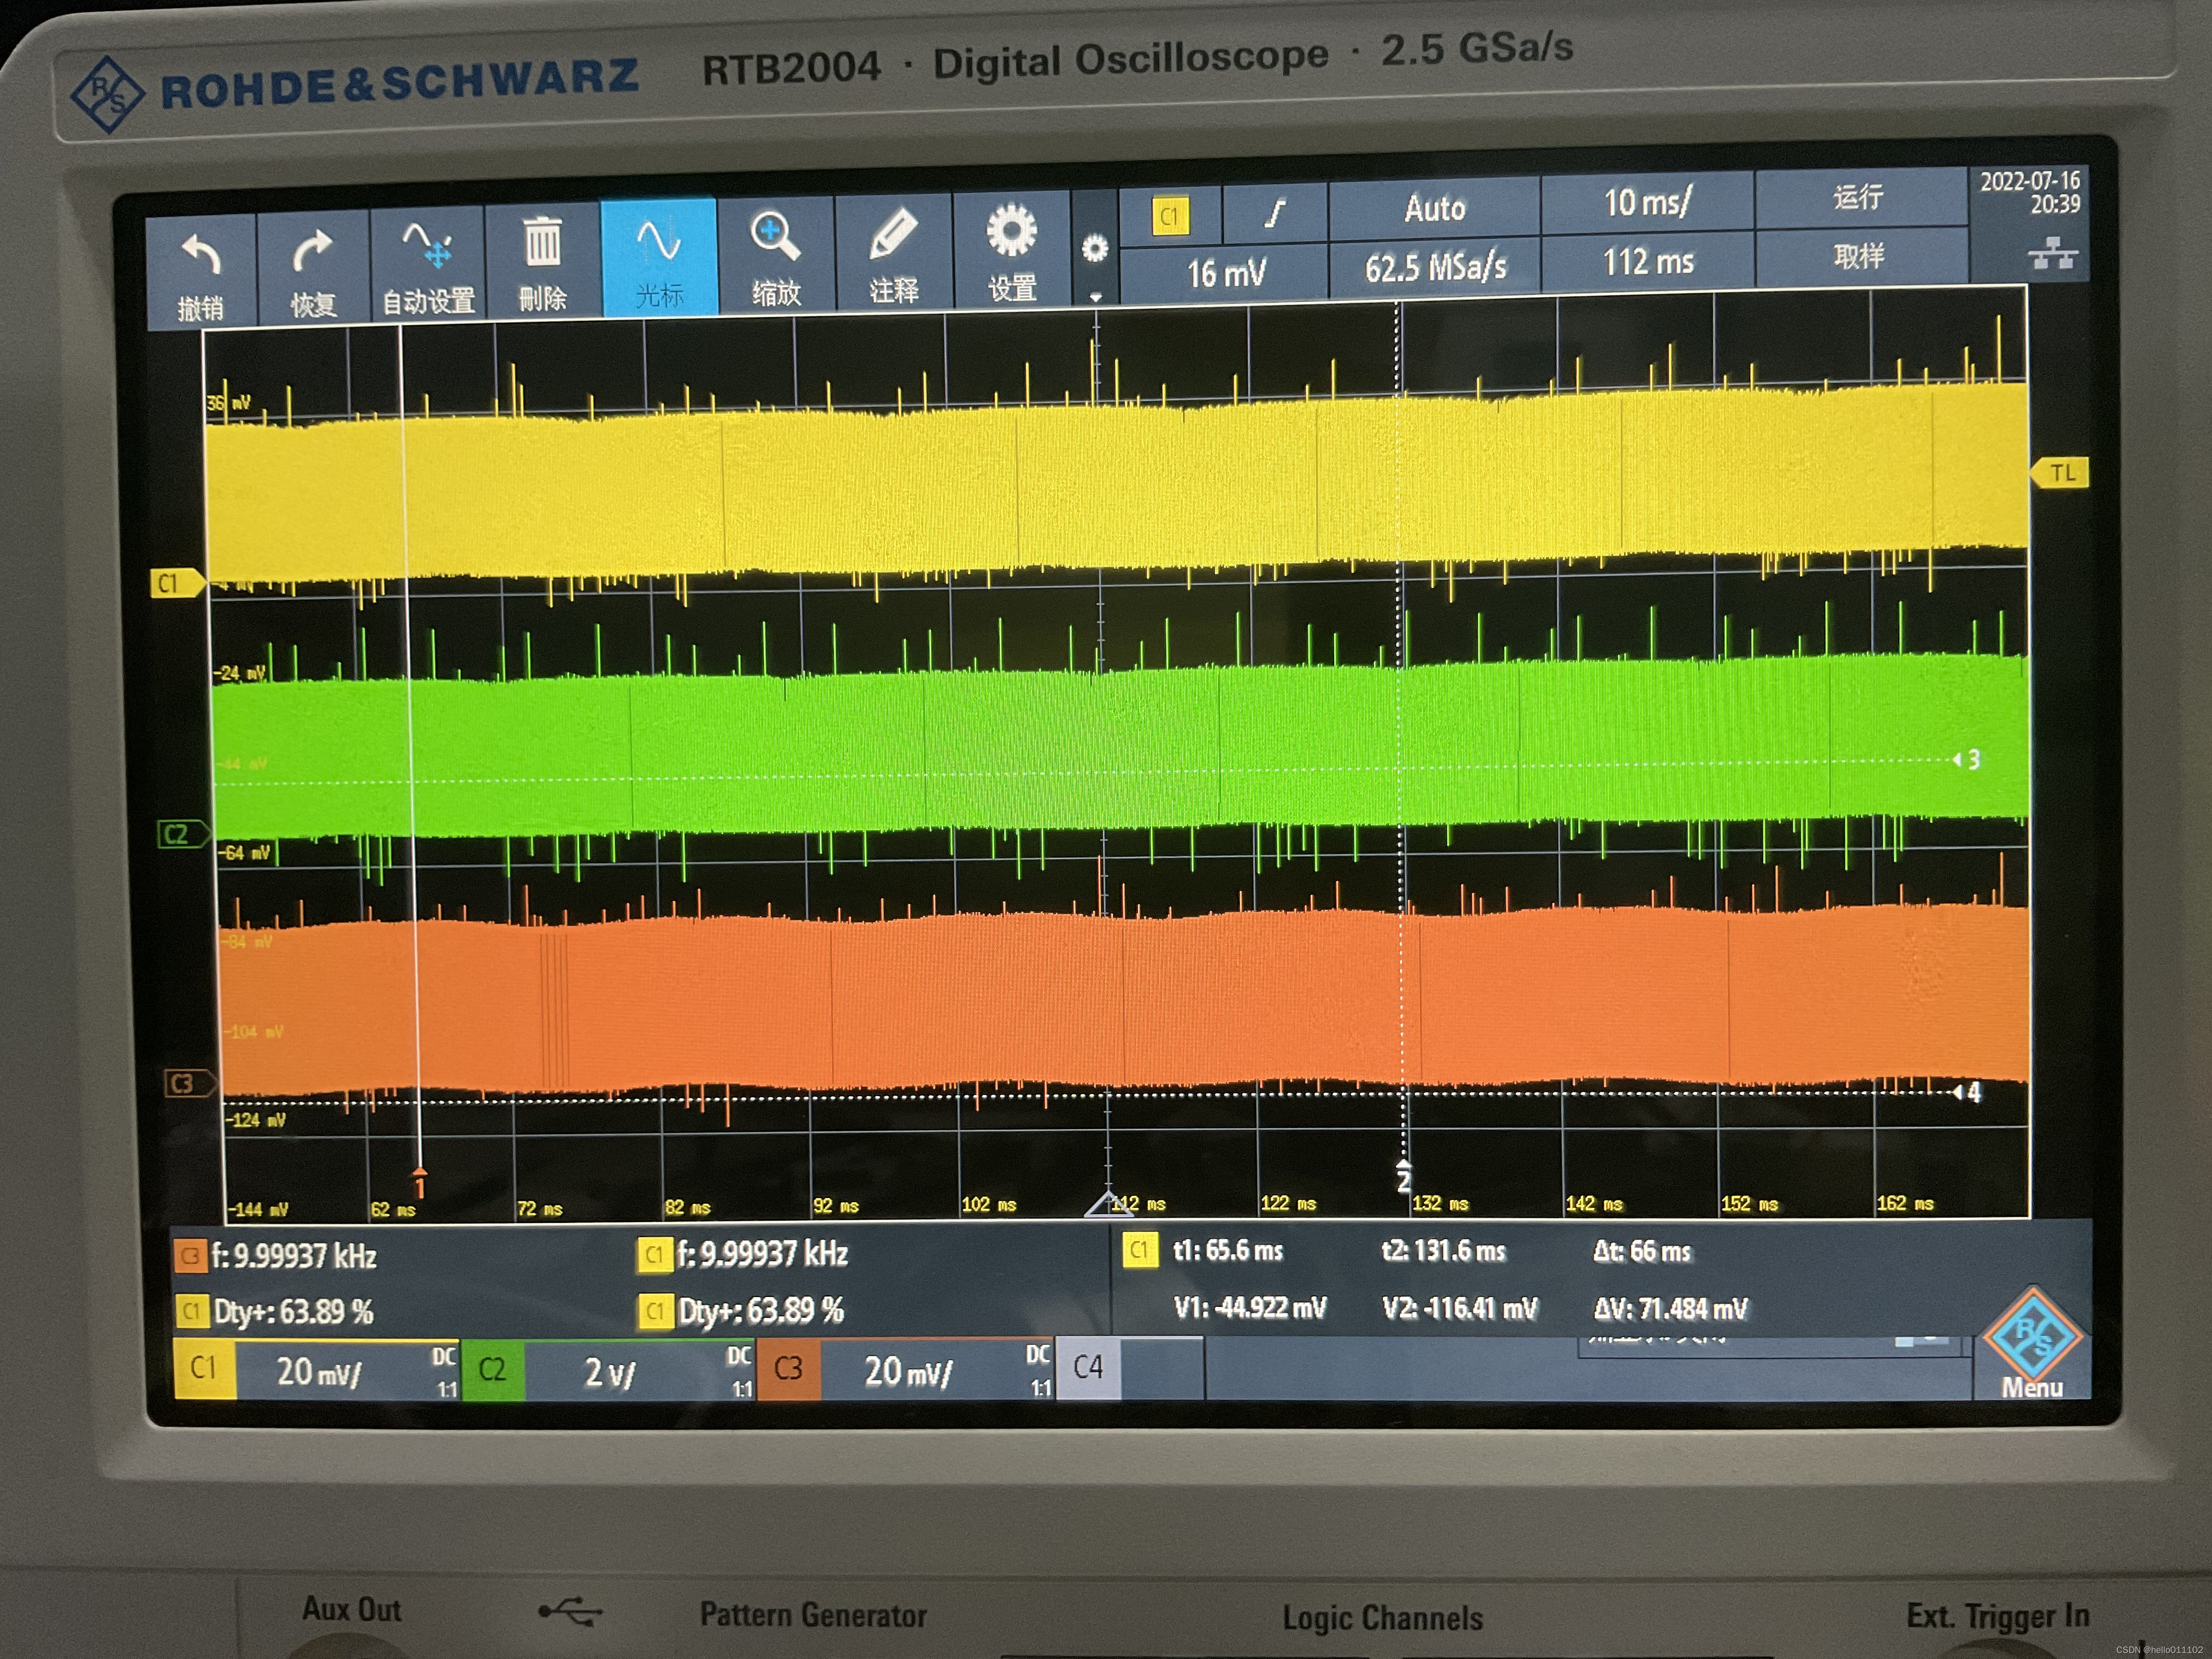
Task: Tap the C1 trigger source box
Action: (1170, 216)
